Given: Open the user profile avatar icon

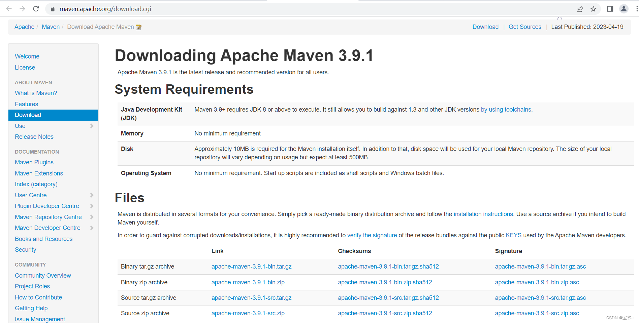Looking at the screenshot, I should (x=624, y=9).
